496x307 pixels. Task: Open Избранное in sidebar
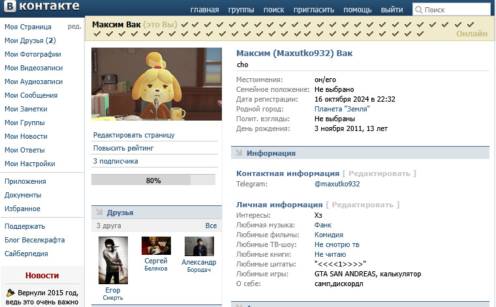pos(22,209)
